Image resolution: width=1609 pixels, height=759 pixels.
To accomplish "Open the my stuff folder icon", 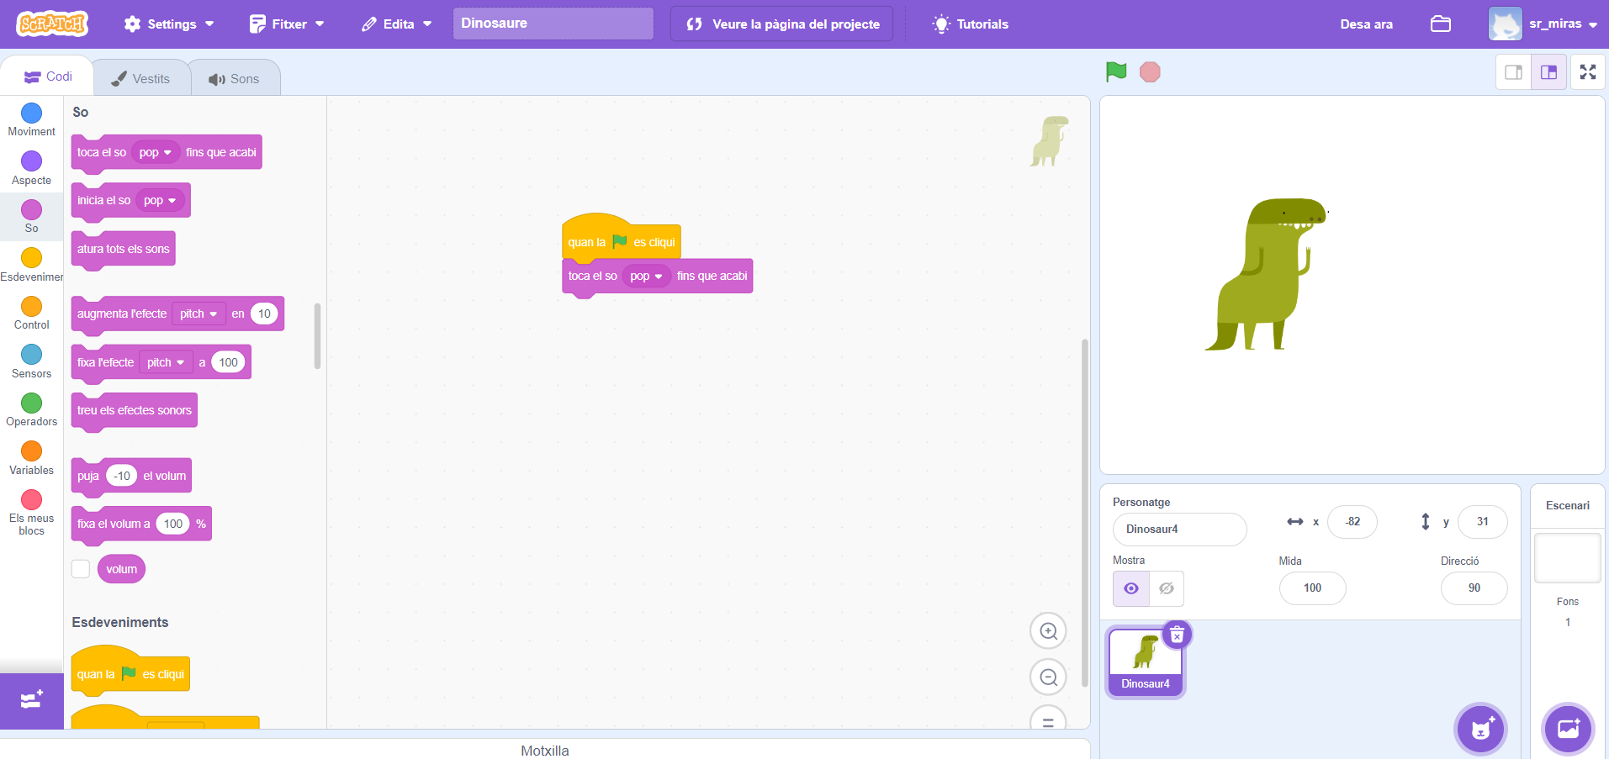I will click(1440, 24).
